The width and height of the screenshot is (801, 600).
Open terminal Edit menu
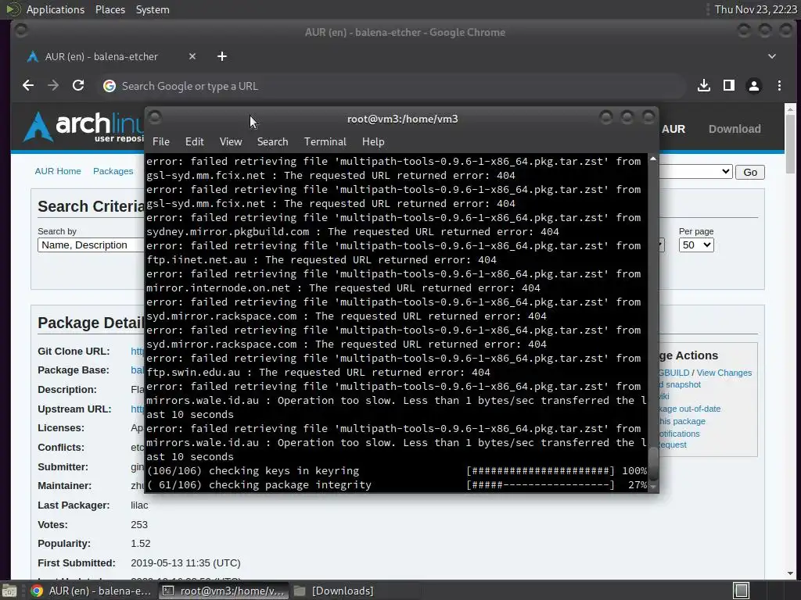pyautogui.click(x=194, y=142)
